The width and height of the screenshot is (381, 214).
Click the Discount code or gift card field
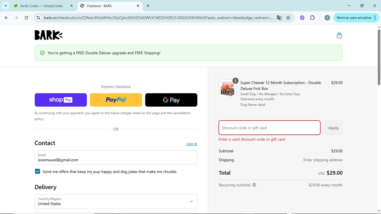(x=269, y=128)
